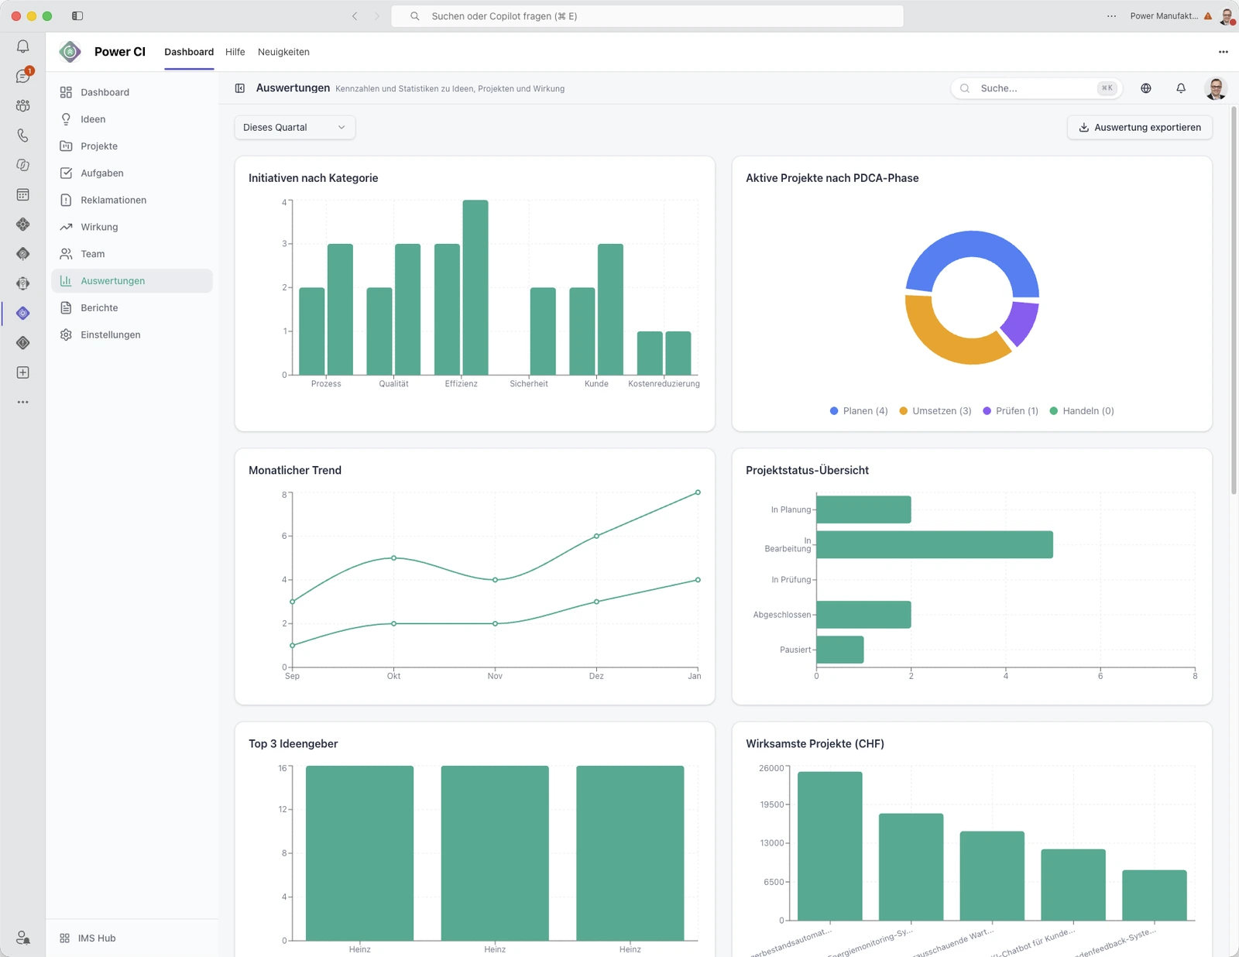Open Team in sidebar
Image resolution: width=1239 pixels, height=957 pixels.
coord(132,254)
